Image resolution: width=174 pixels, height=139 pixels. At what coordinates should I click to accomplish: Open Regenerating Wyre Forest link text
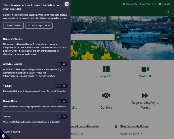[145, 105]
